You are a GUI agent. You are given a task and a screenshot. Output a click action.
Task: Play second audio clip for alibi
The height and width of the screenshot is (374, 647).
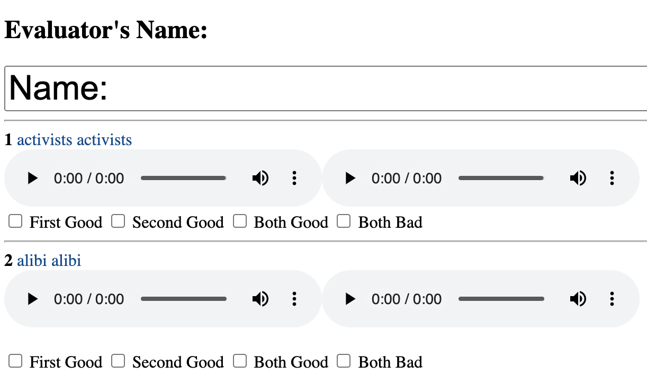[x=351, y=299]
